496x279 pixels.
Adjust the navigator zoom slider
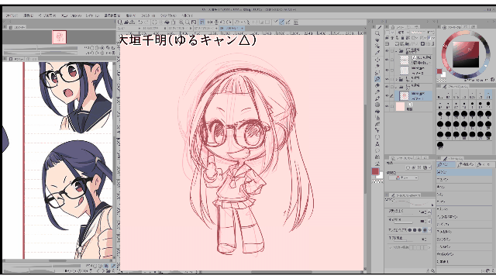40,48
